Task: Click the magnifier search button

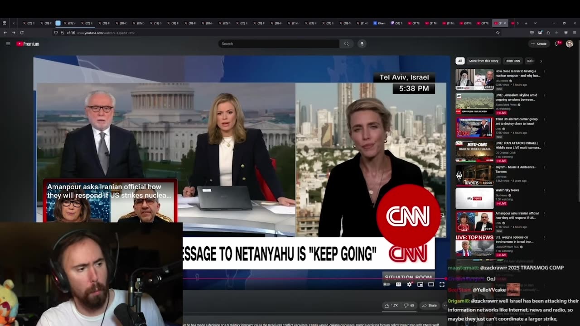Action: tap(347, 44)
